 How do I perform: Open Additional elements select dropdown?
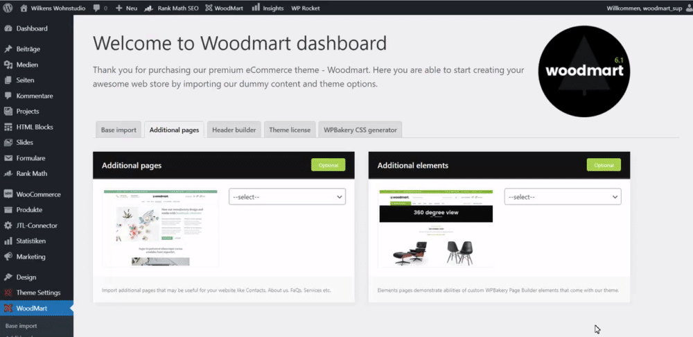[x=563, y=197]
